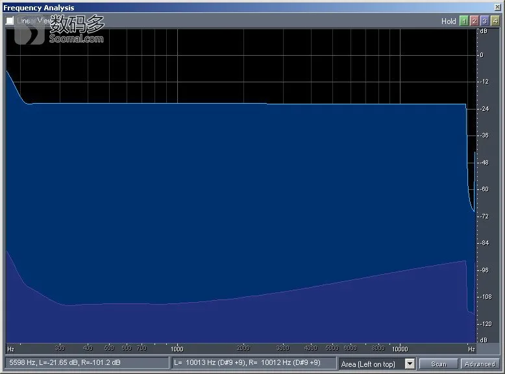The image size is (505, 374).
Task: Click the '-24' dB scale label
Action: coord(485,109)
